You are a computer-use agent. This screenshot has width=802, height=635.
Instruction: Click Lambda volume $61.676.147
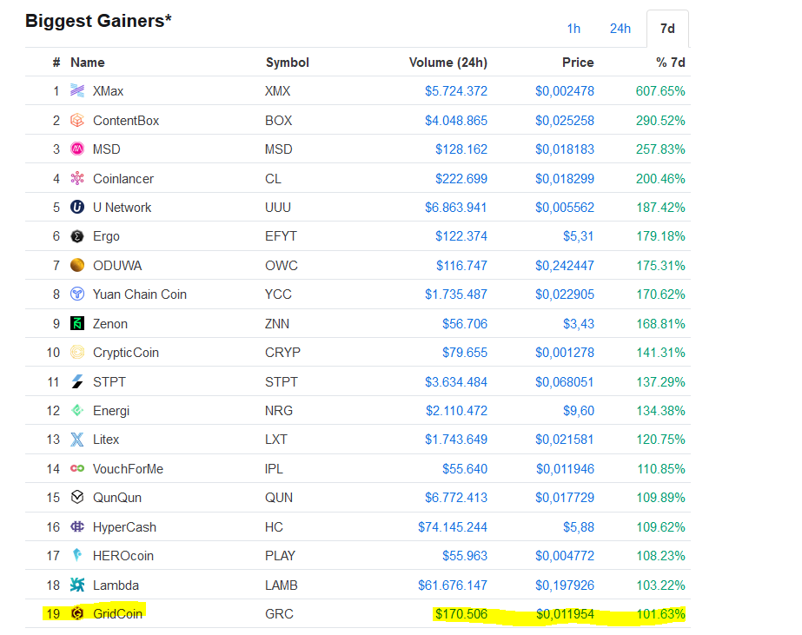pyautogui.click(x=453, y=585)
